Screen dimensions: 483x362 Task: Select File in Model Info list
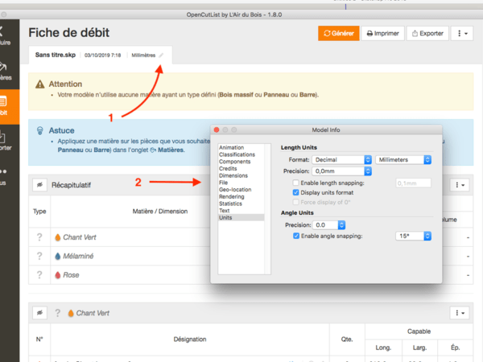coord(223,183)
